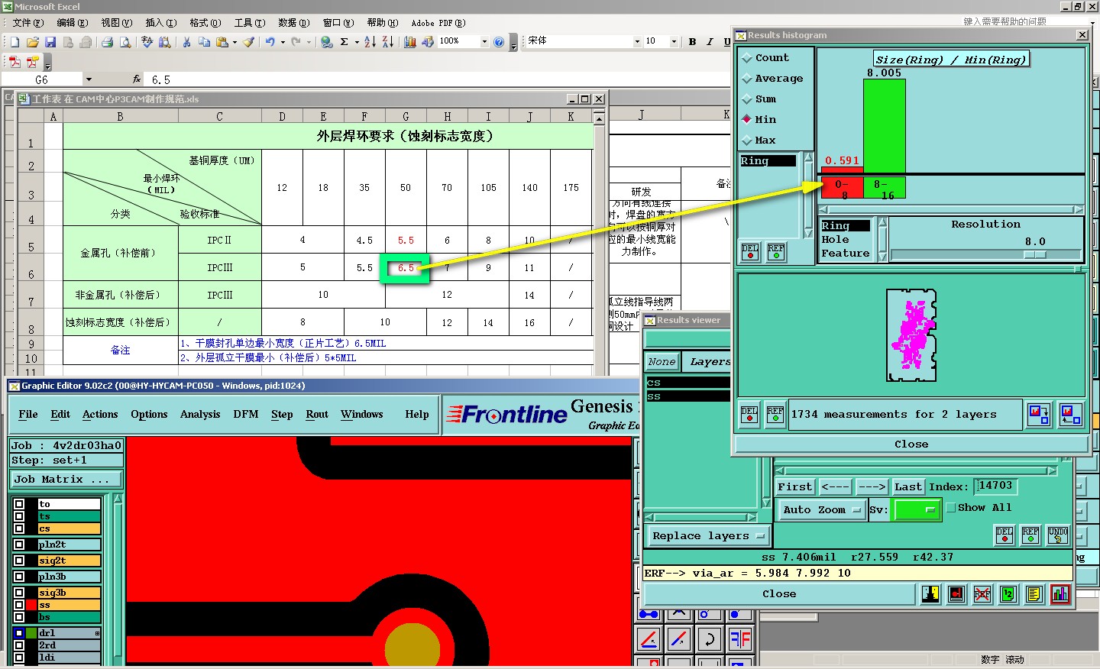Click the Sort Descending Z-A icon
The width and height of the screenshot is (1100, 669).
pos(387,42)
